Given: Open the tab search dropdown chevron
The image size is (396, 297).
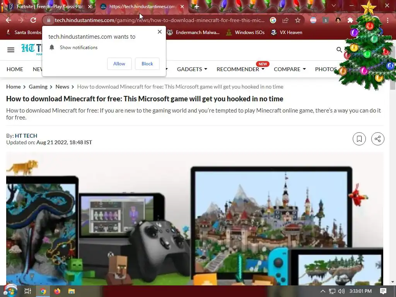Looking at the screenshot, I should 334,5.
